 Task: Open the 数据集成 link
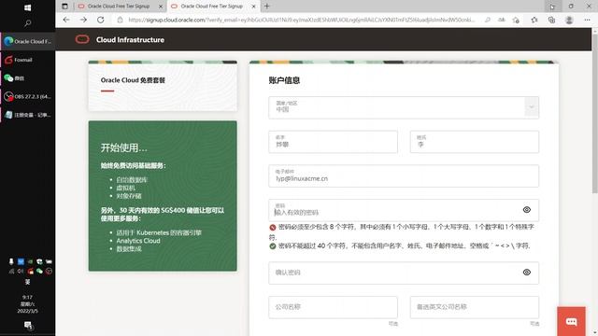click(x=129, y=249)
